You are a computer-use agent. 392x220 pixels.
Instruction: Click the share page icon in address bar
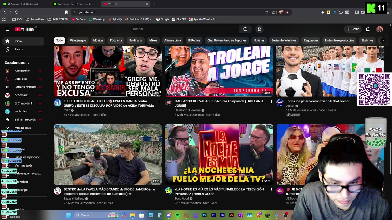[273, 12]
